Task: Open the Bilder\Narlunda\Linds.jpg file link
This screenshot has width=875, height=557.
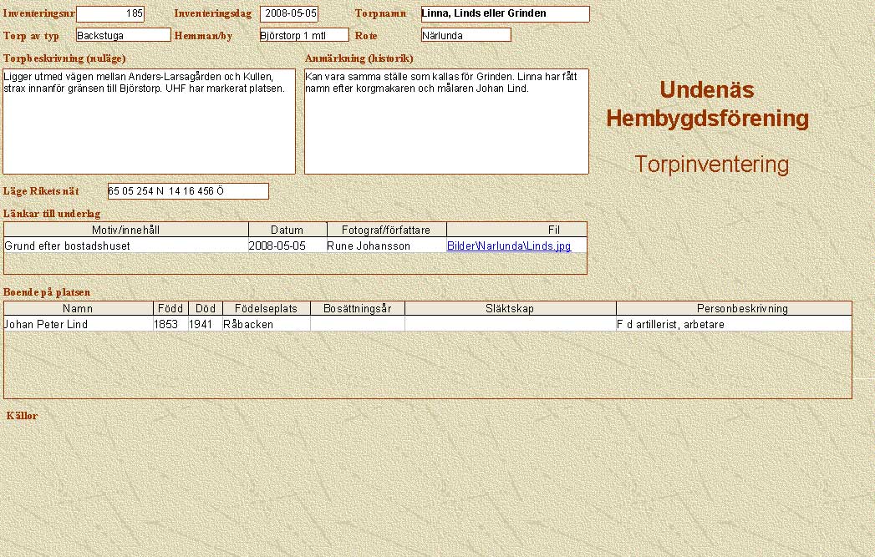Action: [x=508, y=246]
